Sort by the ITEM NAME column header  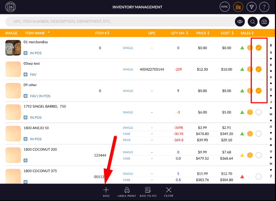(x=37, y=33)
